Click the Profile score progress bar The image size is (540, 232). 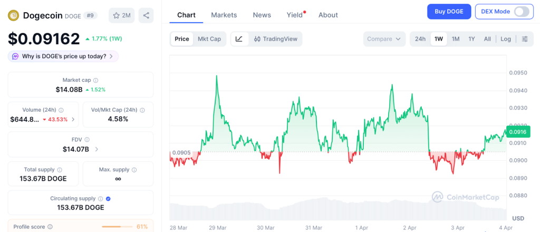click(x=116, y=227)
